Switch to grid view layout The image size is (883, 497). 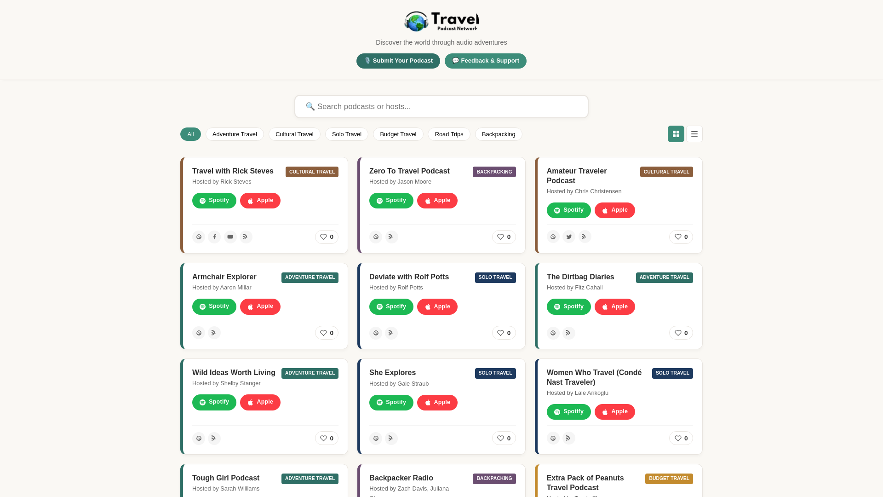tap(676, 134)
